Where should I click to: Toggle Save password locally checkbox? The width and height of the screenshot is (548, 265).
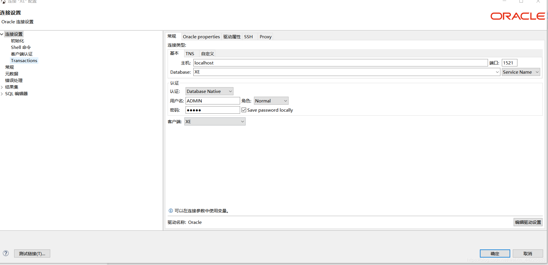244,110
